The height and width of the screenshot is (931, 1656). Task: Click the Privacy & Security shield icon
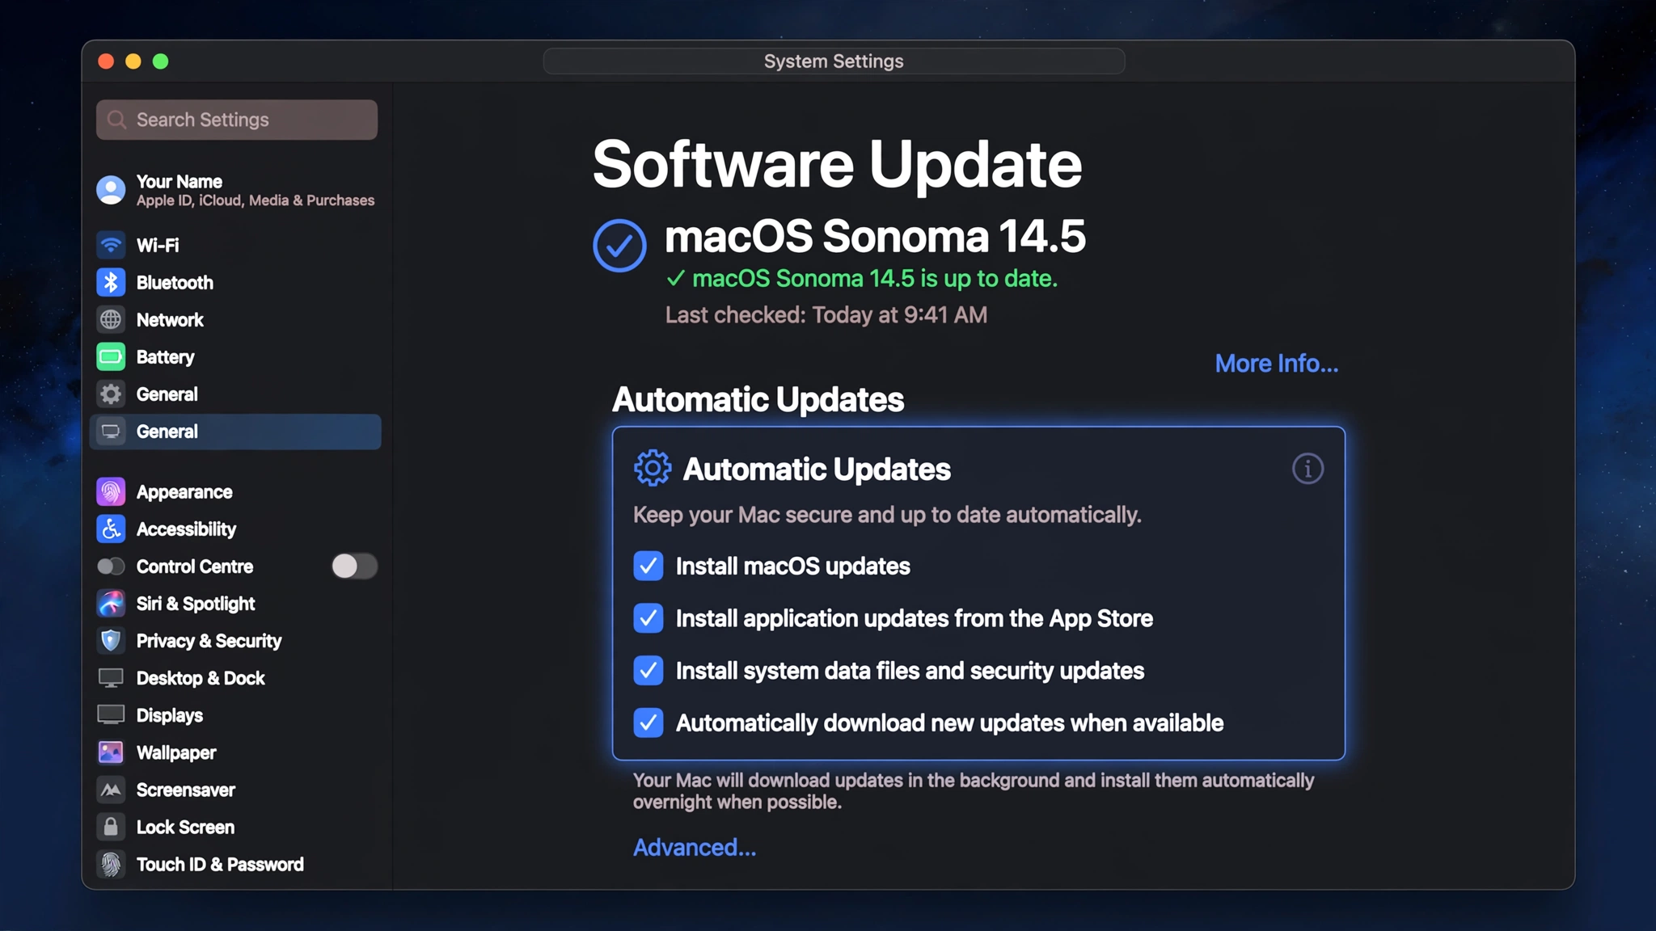click(111, 640)
